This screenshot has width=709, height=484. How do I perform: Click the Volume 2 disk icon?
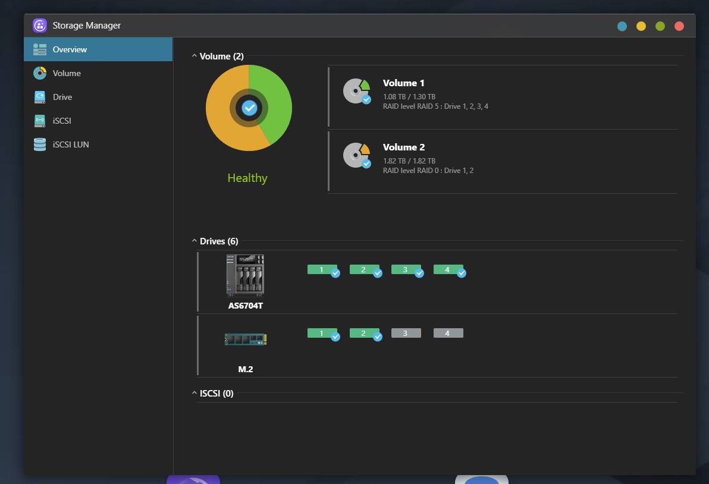click(x=356, y=155)
